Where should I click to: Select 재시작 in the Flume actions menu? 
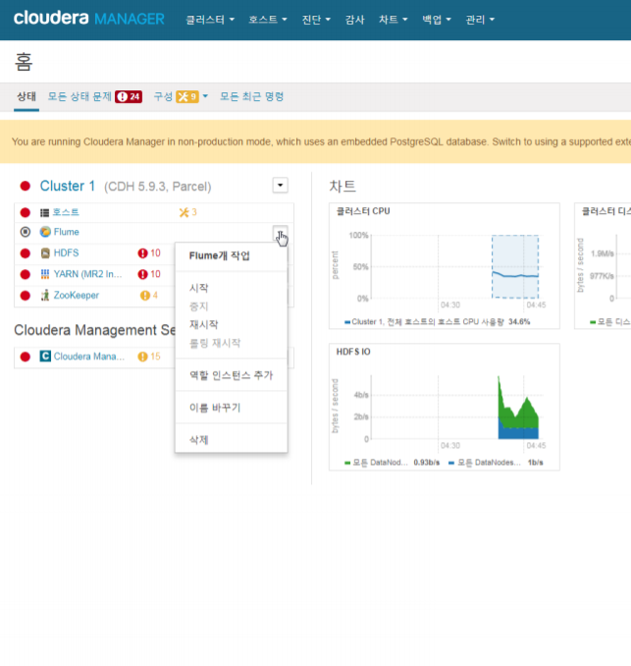[x=204, y=324]
